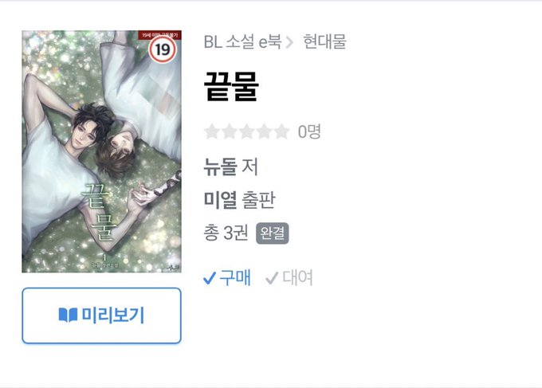Click the breadcrumb chevron after BL 소설 e북
Viewport: 542px width, 388px height.
(x=289, y=42)
